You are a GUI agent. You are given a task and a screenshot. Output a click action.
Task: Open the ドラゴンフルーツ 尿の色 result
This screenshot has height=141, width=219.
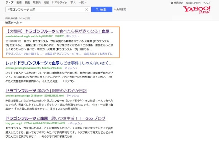[46, 91]
